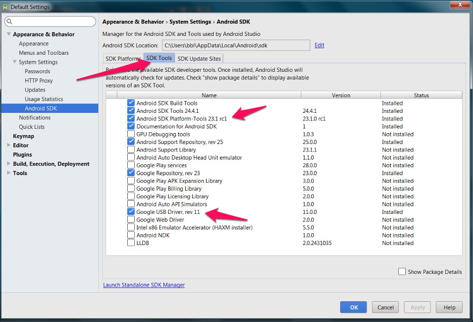This screenshot has height=322, width=473.
Task: Select Keymap settings
Action: pos(24,136)
